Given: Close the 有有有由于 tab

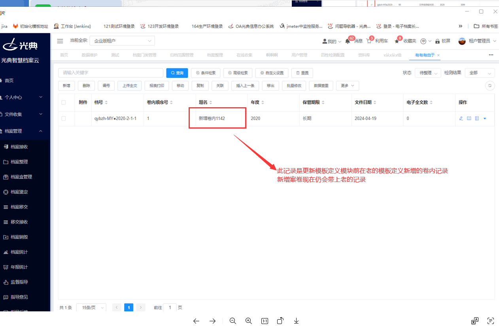Looking at the screenshot, I should 439,55.
